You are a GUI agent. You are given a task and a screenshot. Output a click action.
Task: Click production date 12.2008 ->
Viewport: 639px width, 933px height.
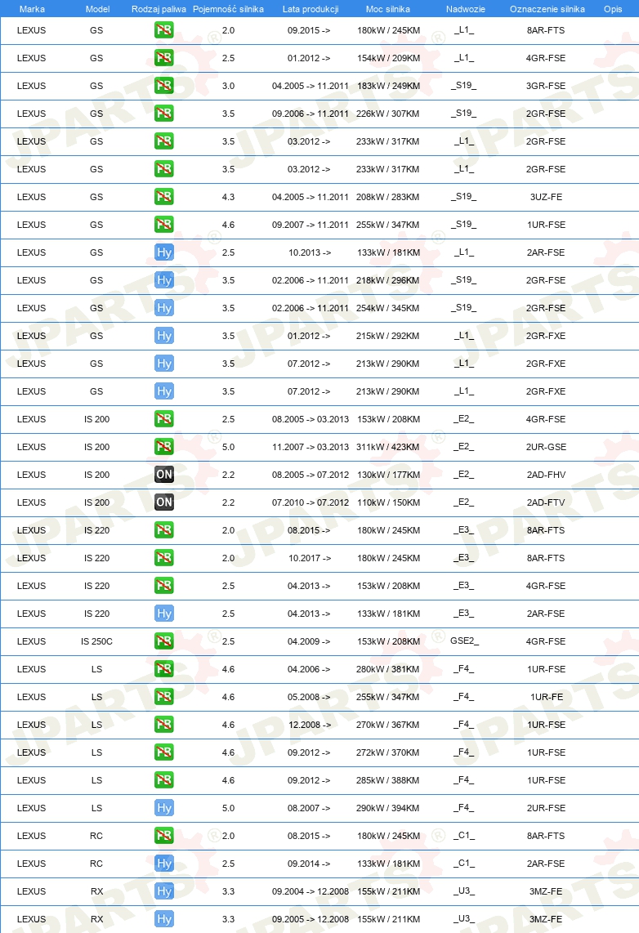coord(310,725)
